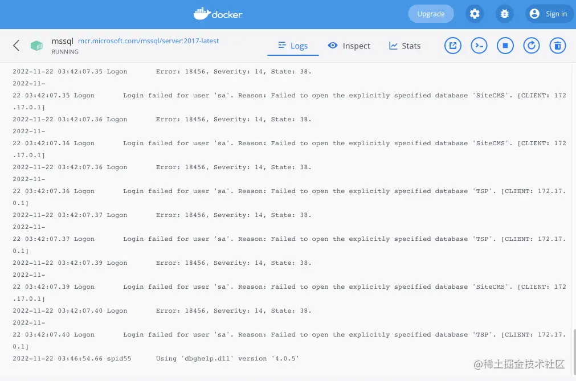Switch to the Inspect tab
576x381 pixels.
click(349, 46)
